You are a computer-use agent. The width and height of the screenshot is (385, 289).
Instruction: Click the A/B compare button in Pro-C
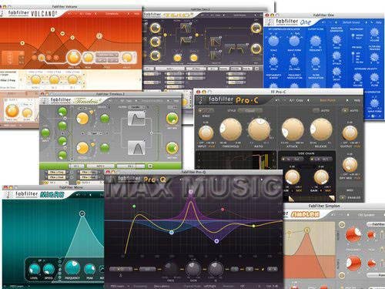coord(291,100)
